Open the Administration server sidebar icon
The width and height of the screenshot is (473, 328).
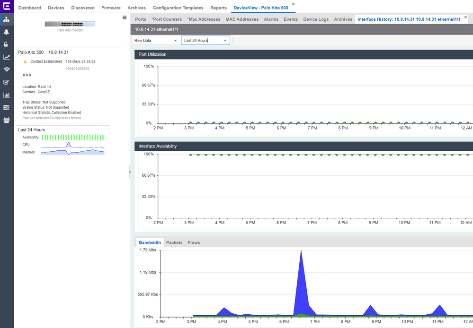[x=6, y=108]
